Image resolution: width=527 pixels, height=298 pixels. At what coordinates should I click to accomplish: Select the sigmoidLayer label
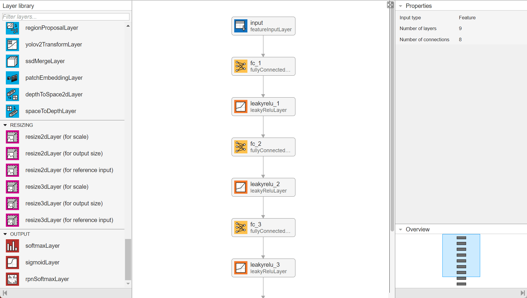(42, 262)
